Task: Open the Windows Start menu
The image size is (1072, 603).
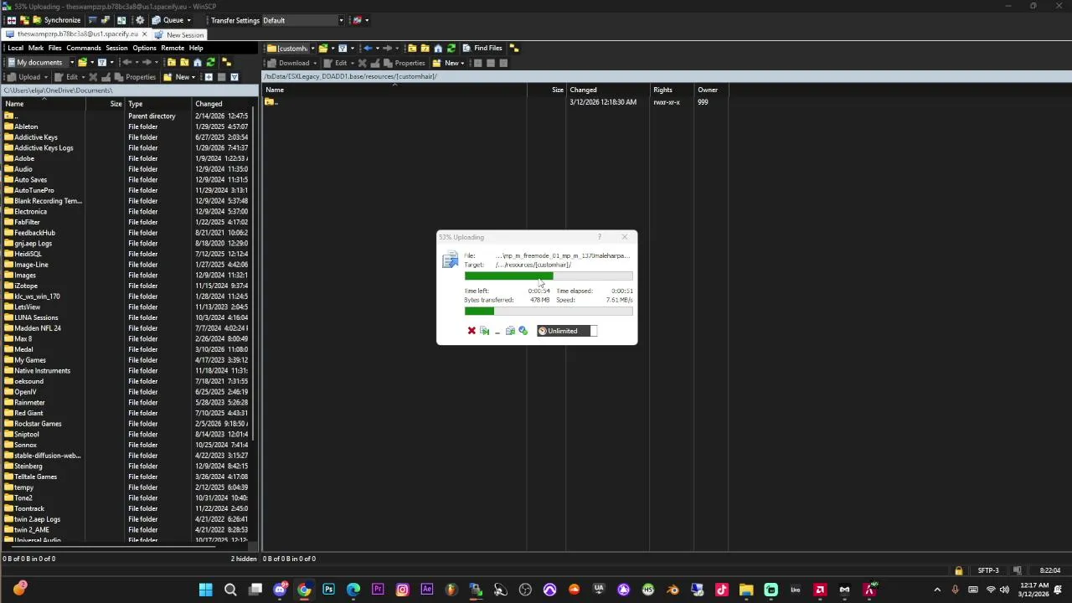Action: (x=205, y=590)
